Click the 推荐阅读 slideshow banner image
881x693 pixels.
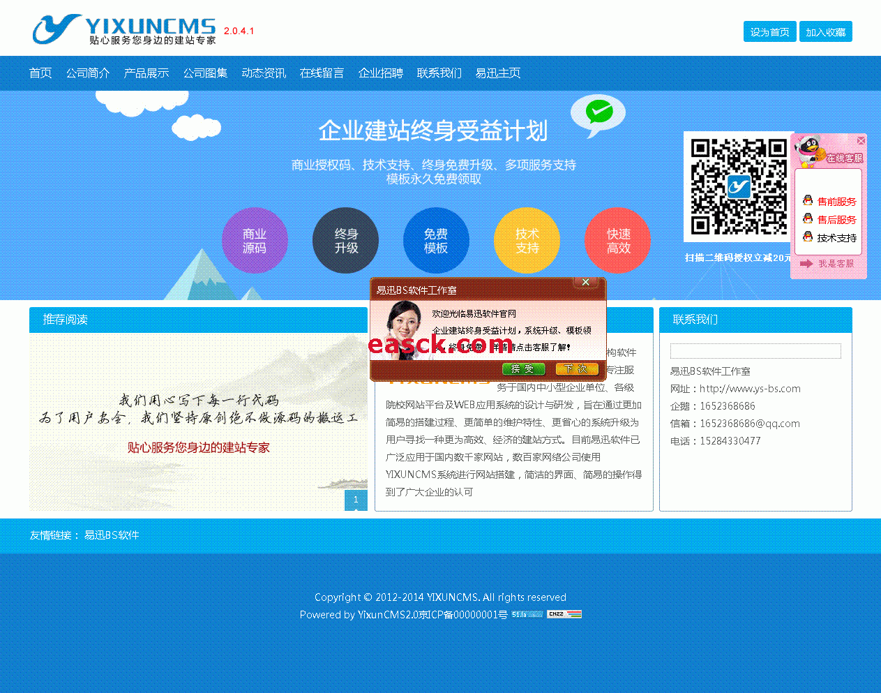pos(198,422)
